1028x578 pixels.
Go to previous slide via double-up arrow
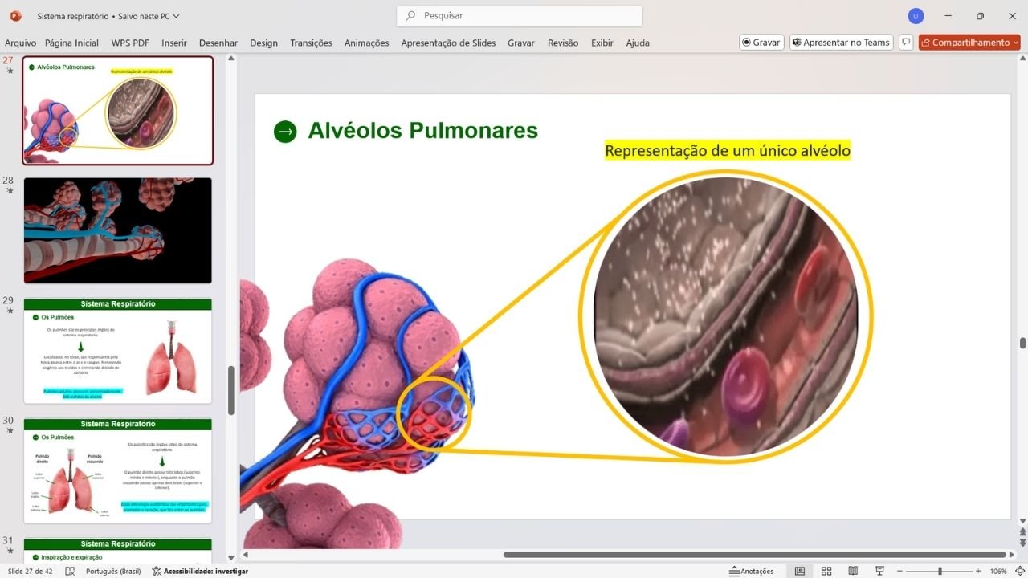click(1022, 532)
